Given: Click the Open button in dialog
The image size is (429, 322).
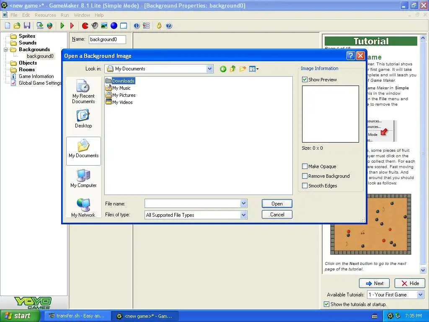Looking at the screenshot, I should 277,203.
